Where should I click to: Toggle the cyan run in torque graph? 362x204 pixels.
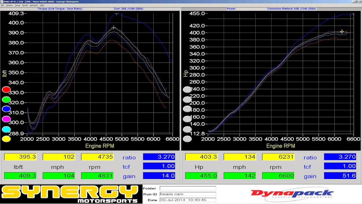[x=6, y=129]
